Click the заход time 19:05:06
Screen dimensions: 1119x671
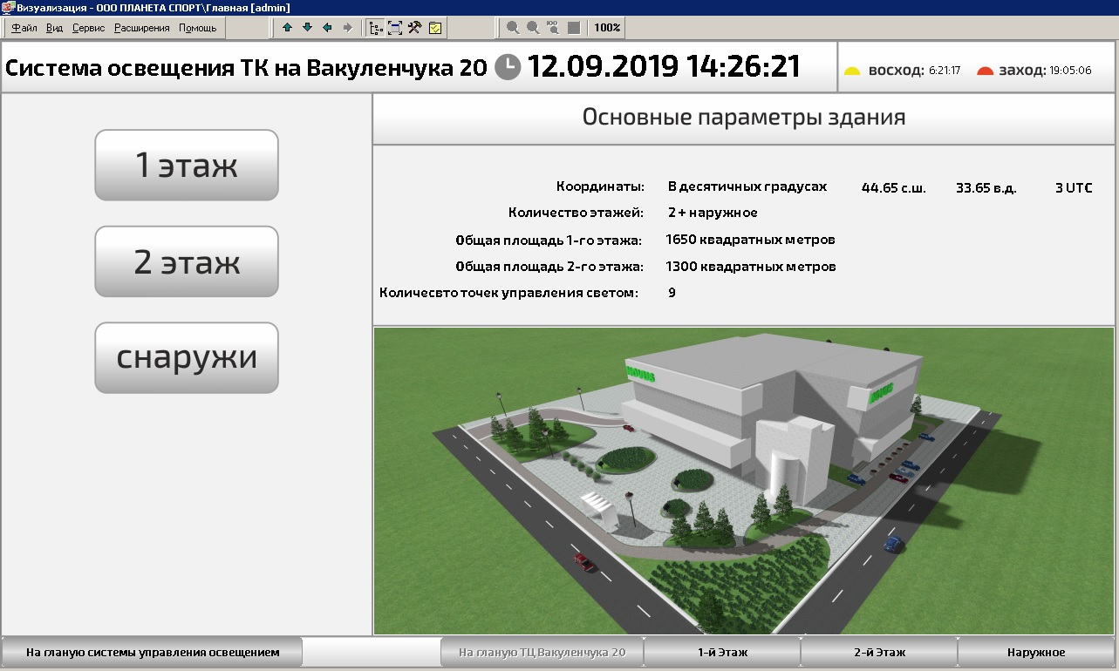(1070, 71)
